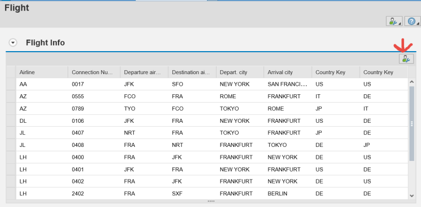Click the table scrollbar down arrow
The width and height of the screenshot is (421, 207).
(412, 196)
